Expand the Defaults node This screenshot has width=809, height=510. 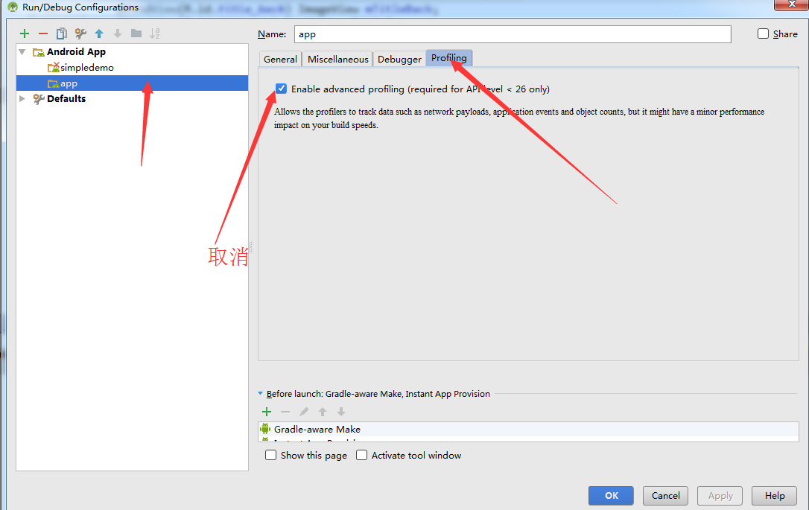coord(22,98)
